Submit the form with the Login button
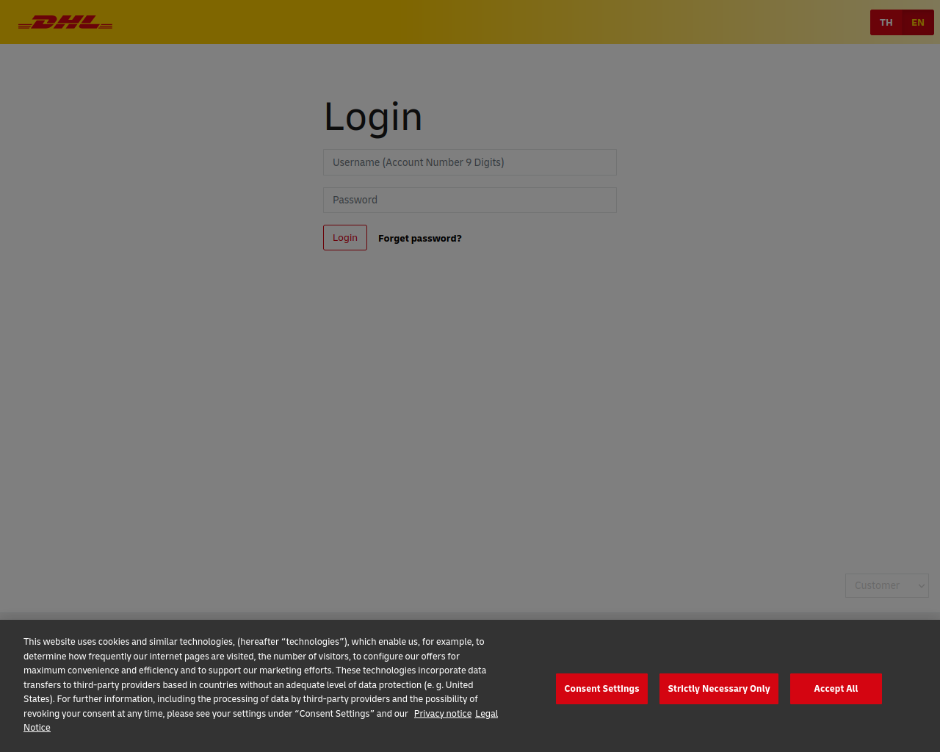940x752 pixels. click(x=345, y=238)
